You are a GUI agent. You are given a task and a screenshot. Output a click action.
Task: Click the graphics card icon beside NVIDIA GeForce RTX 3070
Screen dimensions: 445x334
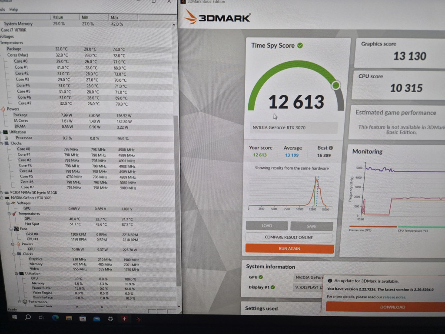click(x=7, y=198)
